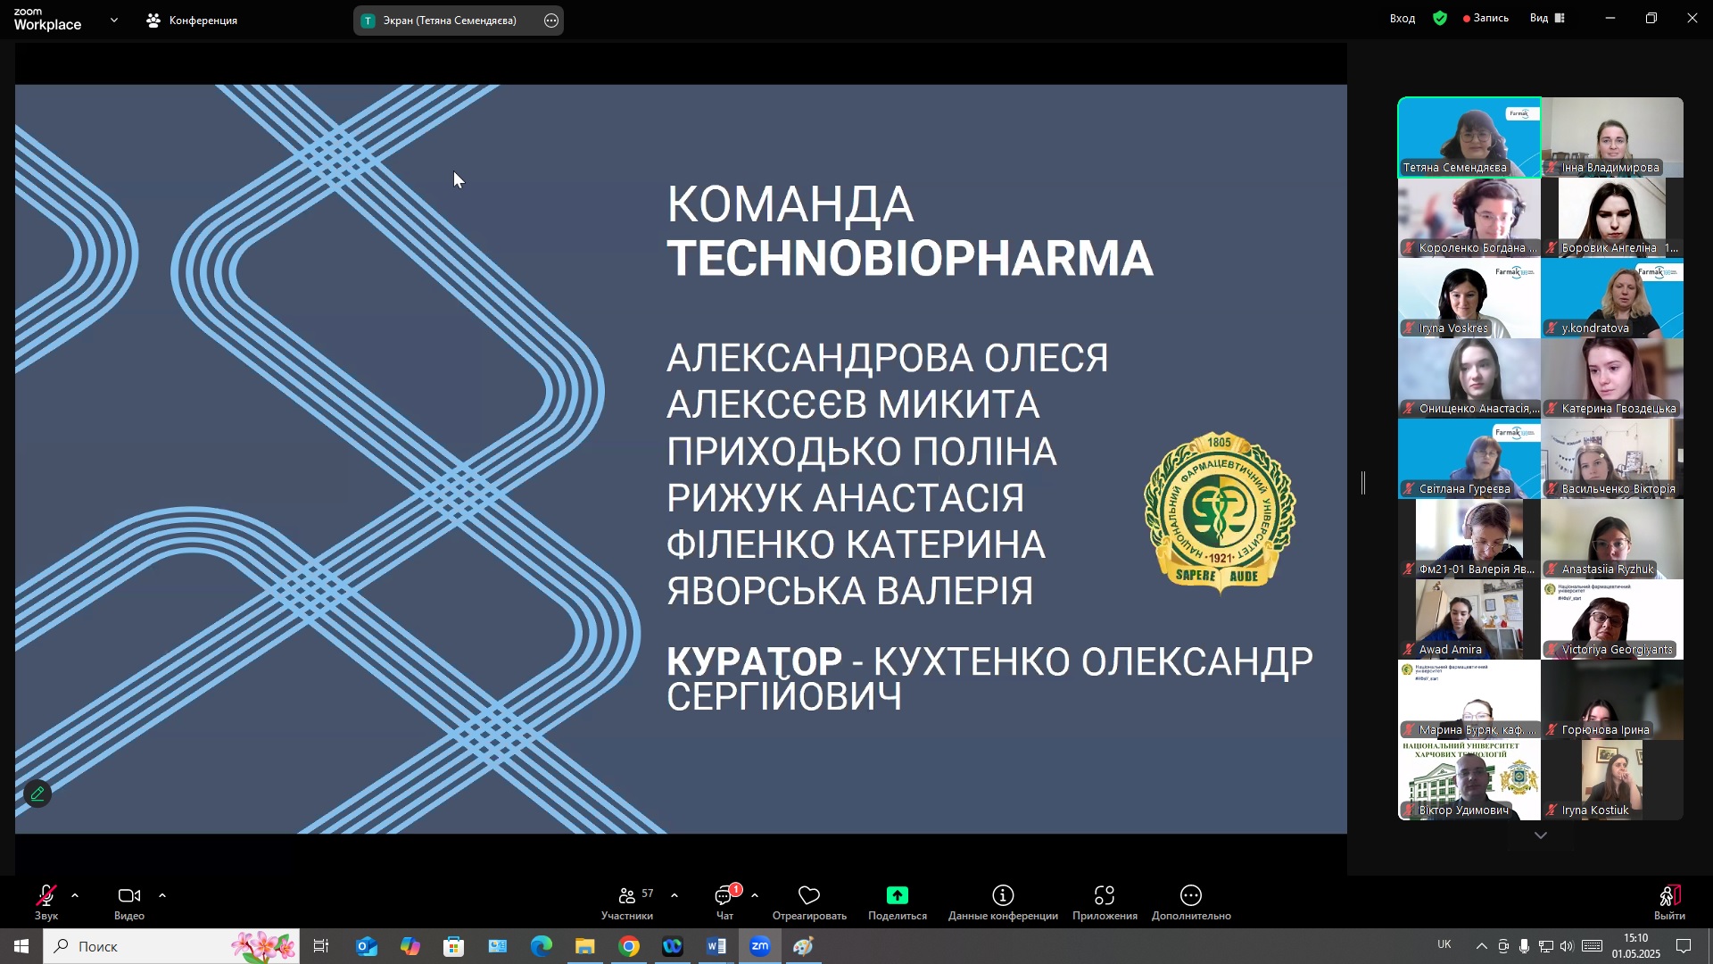
Task: Open Copilot from taskbar
Action: point(410,946)
